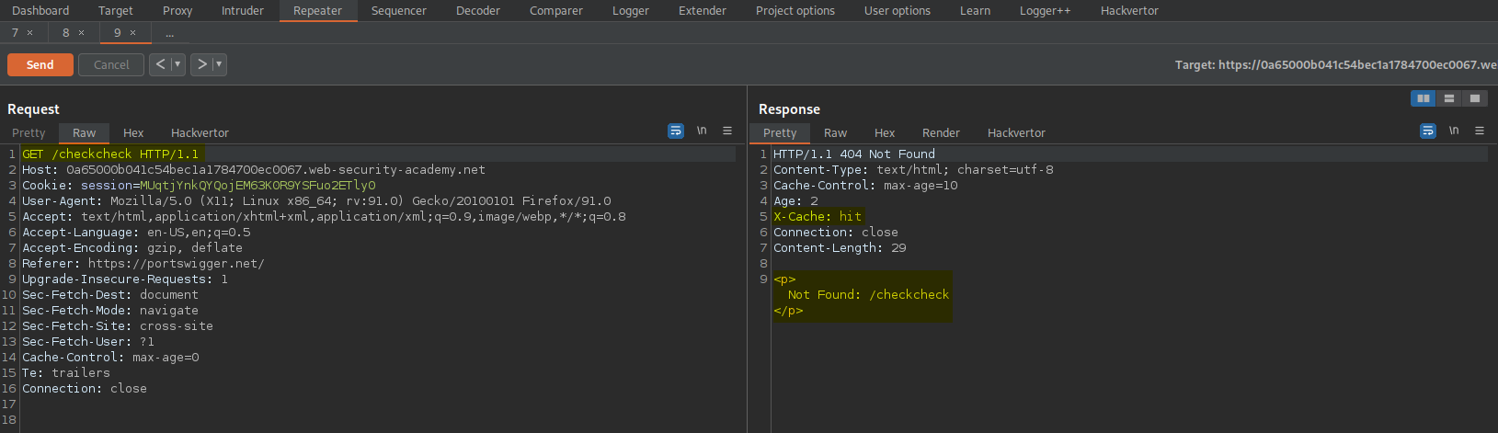Switch to side-by-side request/response layout
Screen dimensions: 1498x433
(1423, 98)
